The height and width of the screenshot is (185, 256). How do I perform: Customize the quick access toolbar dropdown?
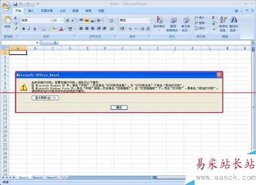coord(38,4)
